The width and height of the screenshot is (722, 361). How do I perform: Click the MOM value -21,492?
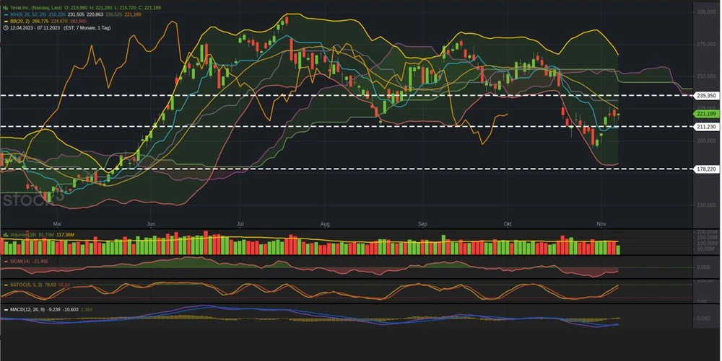[x=40, y=262]
